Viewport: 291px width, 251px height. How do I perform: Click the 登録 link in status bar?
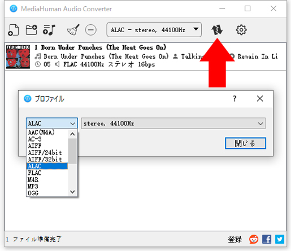234,239
